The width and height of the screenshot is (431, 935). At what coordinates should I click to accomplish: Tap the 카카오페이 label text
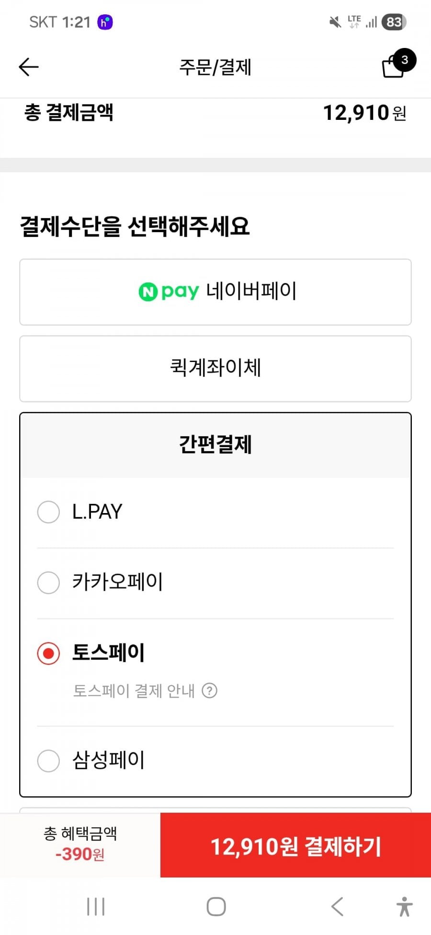[x=117, y=582]
